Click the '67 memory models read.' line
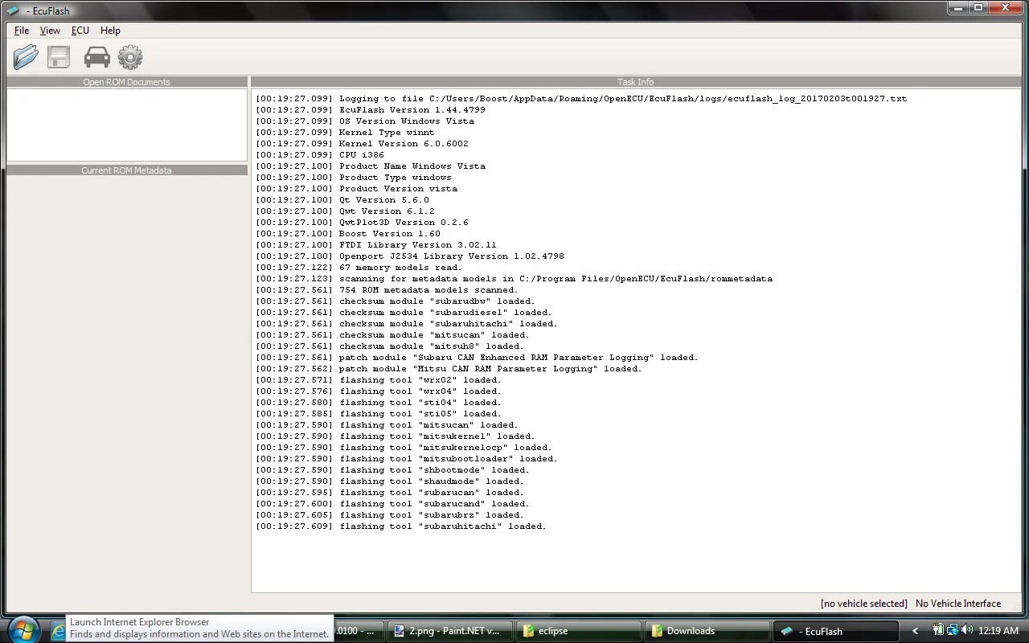This screenshot has height=643, width=1029. click(359, 268)
